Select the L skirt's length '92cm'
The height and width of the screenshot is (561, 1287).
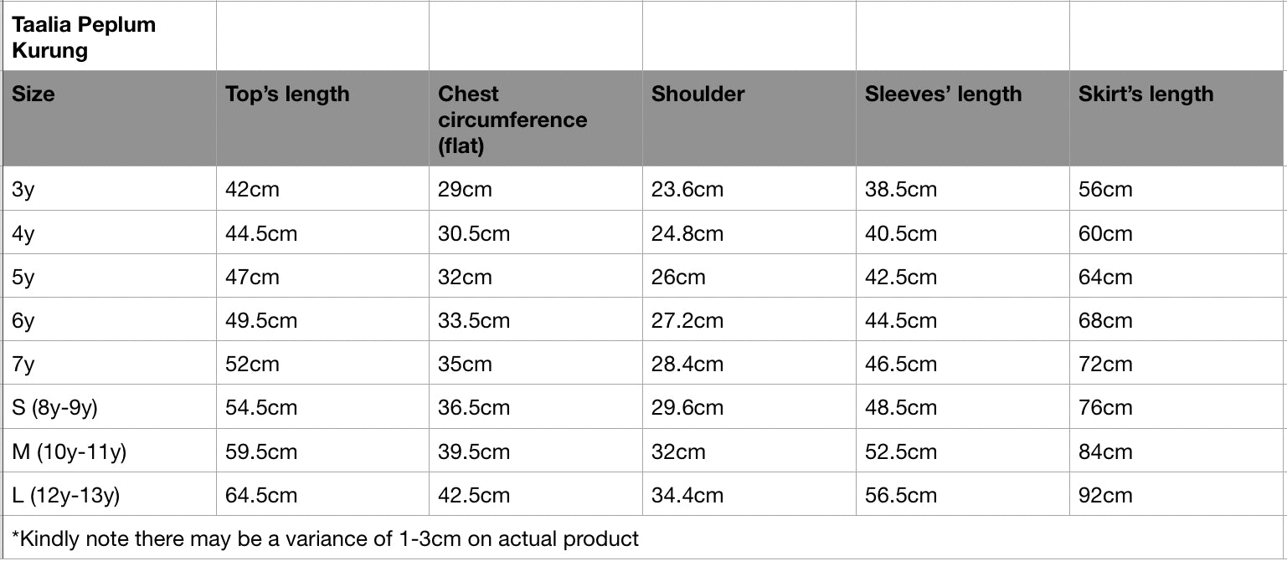1105,496
